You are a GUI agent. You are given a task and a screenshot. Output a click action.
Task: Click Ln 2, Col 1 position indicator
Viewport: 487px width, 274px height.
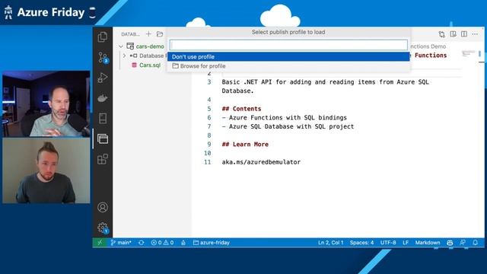click(330, 243)
